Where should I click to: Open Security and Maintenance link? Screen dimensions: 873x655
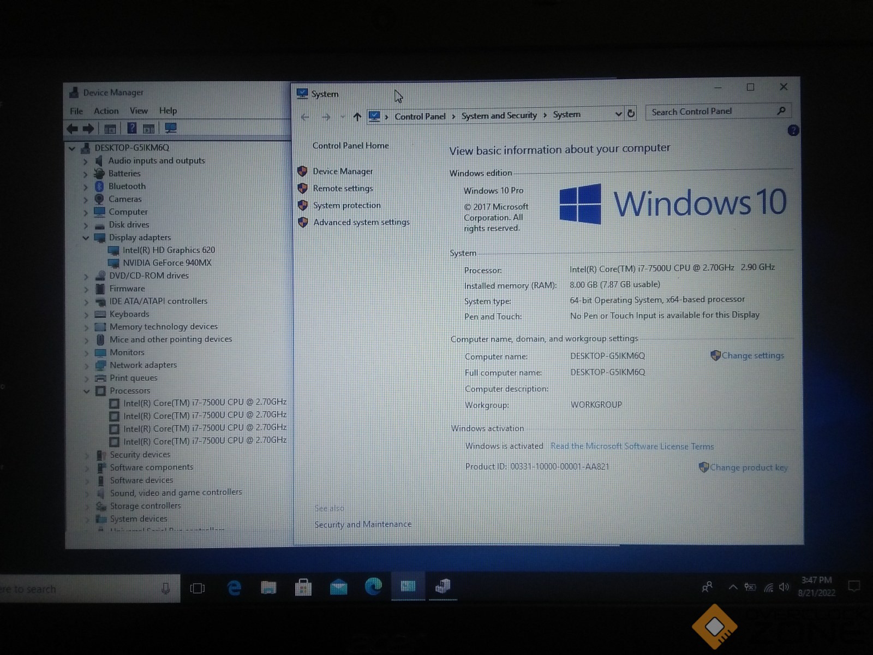363,525
